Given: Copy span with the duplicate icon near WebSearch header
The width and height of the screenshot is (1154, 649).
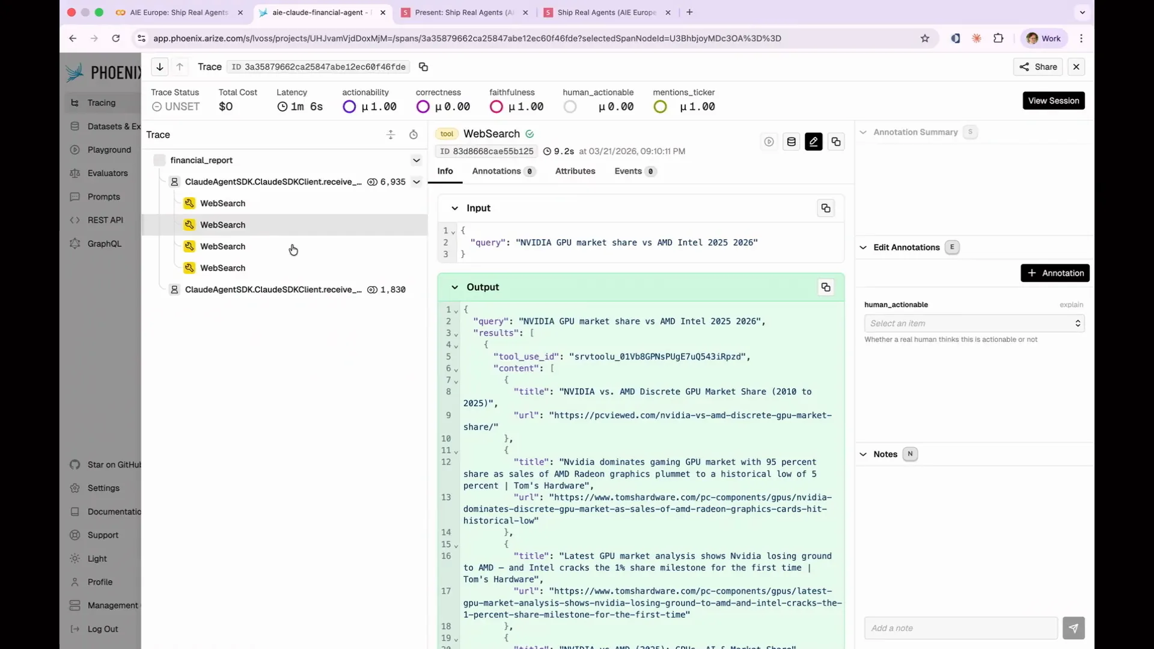Looking at the screenshot, I should coord(836,142).
